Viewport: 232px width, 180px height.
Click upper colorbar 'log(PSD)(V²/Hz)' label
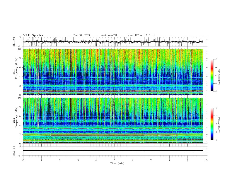point(219,77)
